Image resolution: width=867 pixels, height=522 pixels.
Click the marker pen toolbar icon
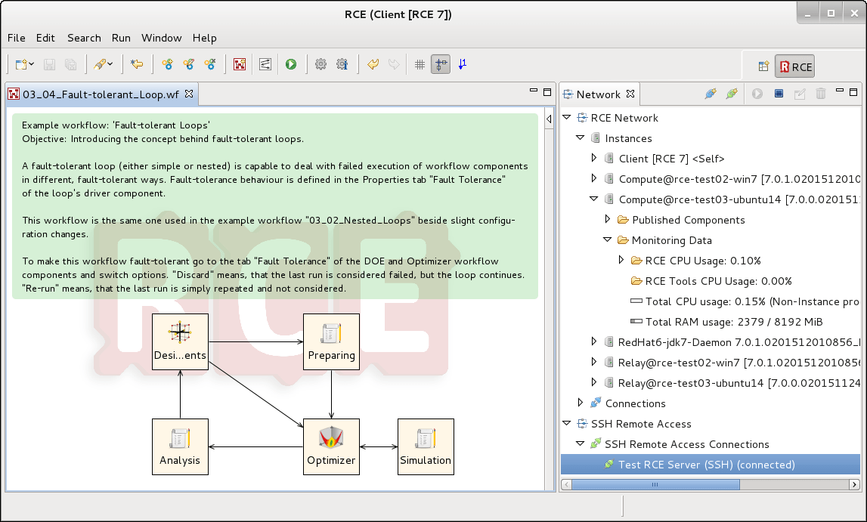point(100,65)
